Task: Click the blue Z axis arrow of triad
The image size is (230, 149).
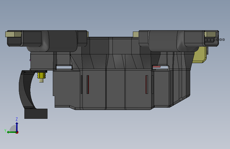Action: (17, 127)
